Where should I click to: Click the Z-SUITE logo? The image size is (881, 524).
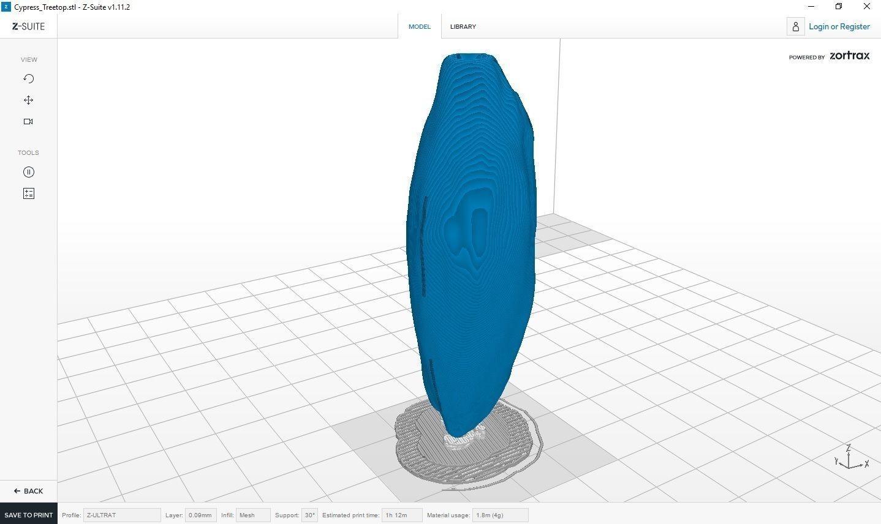(x=28, y=26)
